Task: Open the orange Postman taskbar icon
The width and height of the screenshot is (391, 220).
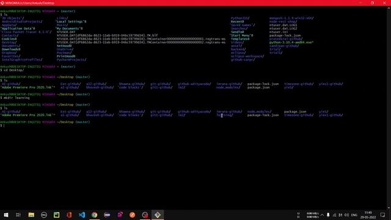Action: point(133,215)
